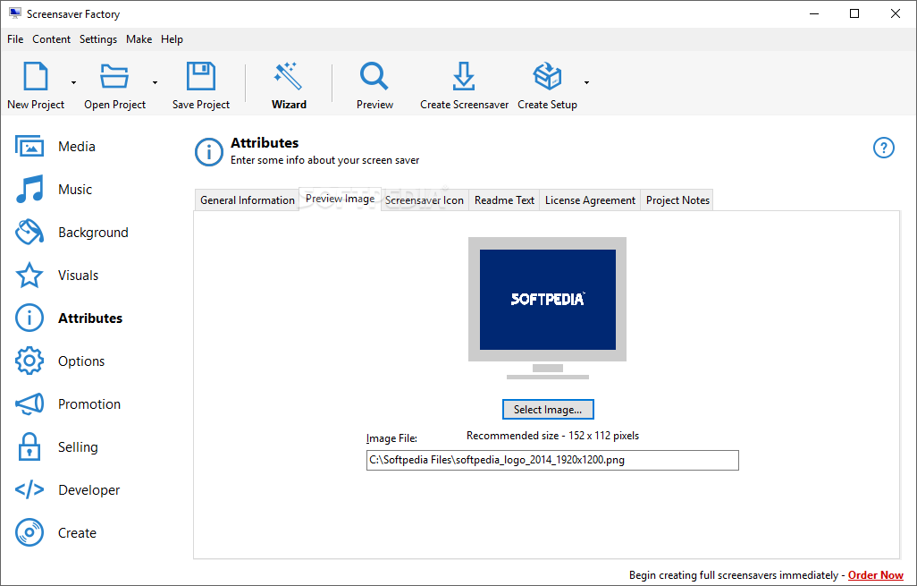Open the Visuals star icon
Screen dimensions: 917x586
(29, 276)
